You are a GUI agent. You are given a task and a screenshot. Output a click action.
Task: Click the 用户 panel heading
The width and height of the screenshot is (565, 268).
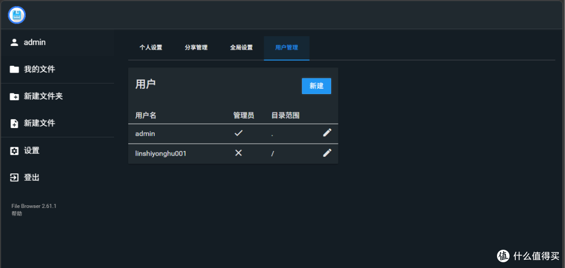[x=145, y=84]
